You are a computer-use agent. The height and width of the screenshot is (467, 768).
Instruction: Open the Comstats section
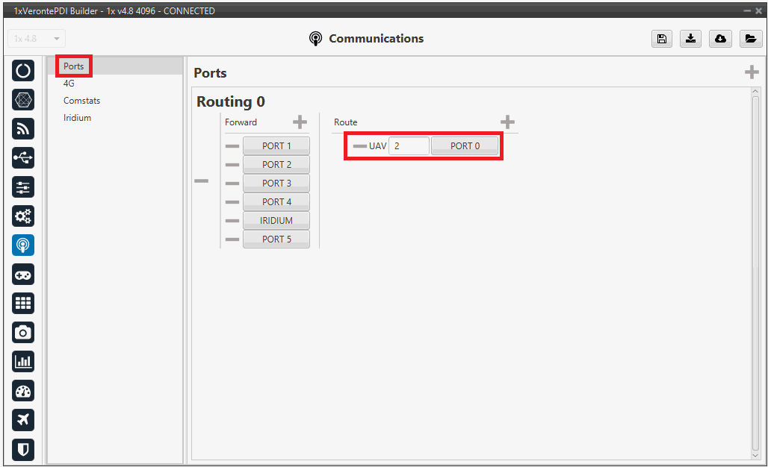coord(81,101)
